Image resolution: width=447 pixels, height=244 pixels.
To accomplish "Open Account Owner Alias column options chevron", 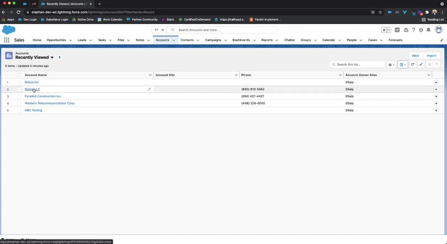I will coord(429,75).
